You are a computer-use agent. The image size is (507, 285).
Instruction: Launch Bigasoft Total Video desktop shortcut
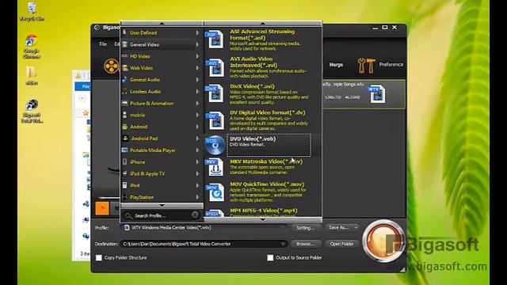[x=32, y=111]
